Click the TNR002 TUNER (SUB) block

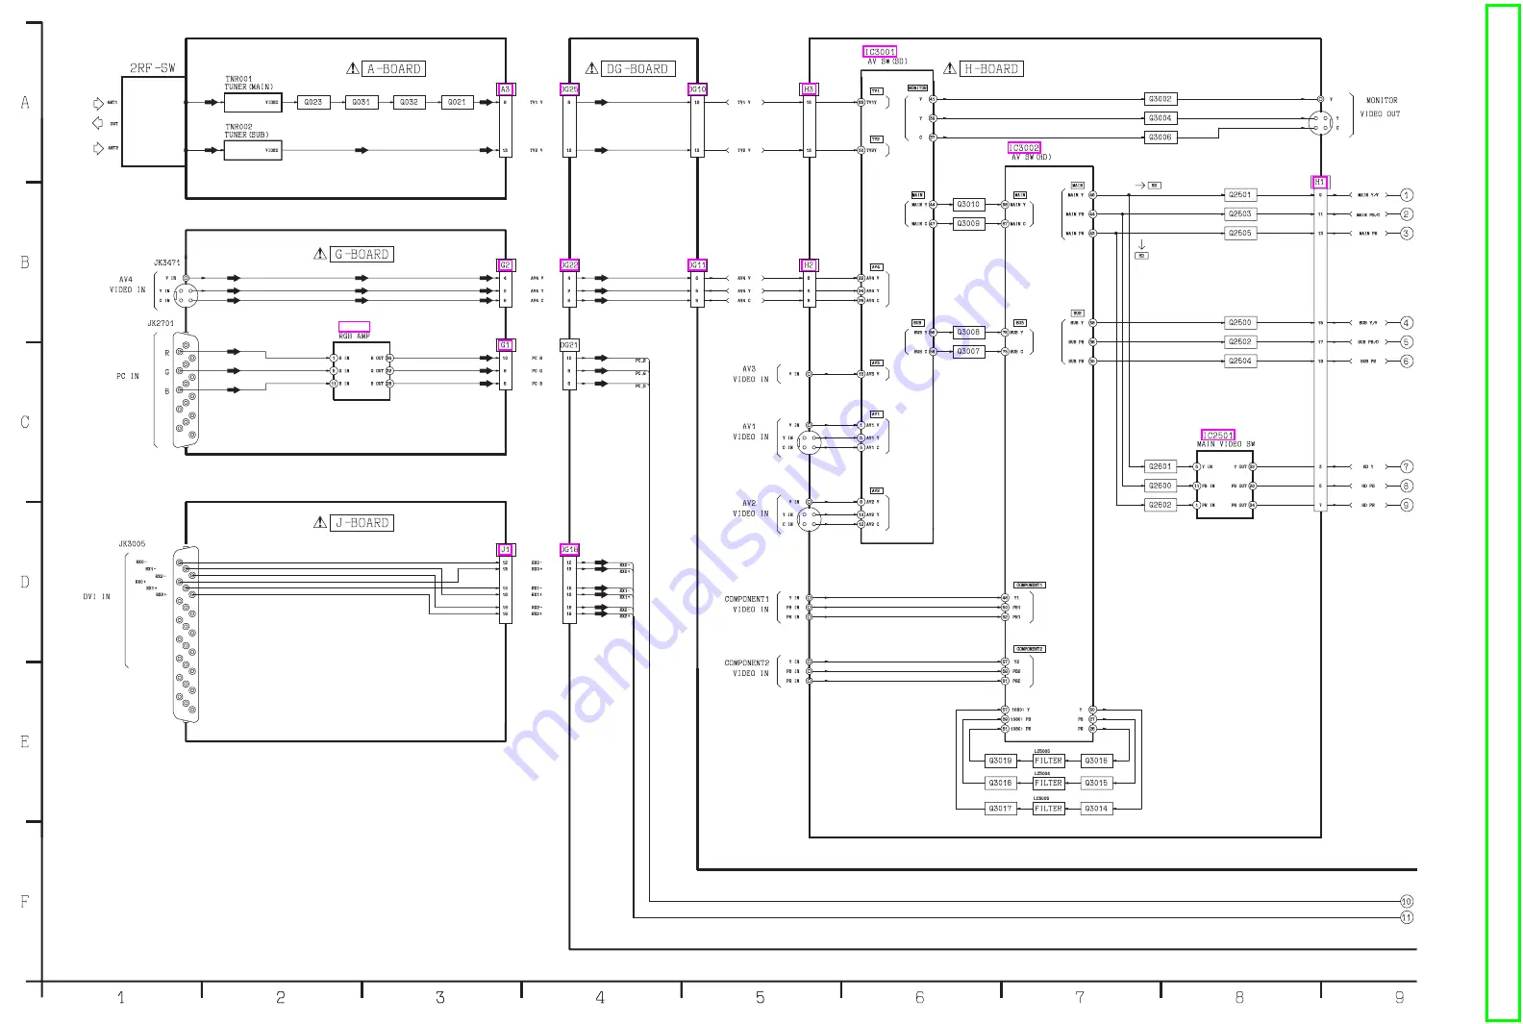[x=253, y=150]
